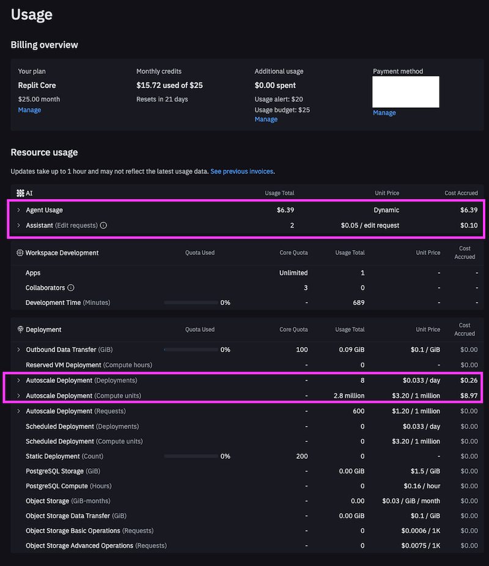The height and width of the screenshot is (566, 489).
Task: Select the PostgreSQL Storage row
Action: click(x=62, y=471)
